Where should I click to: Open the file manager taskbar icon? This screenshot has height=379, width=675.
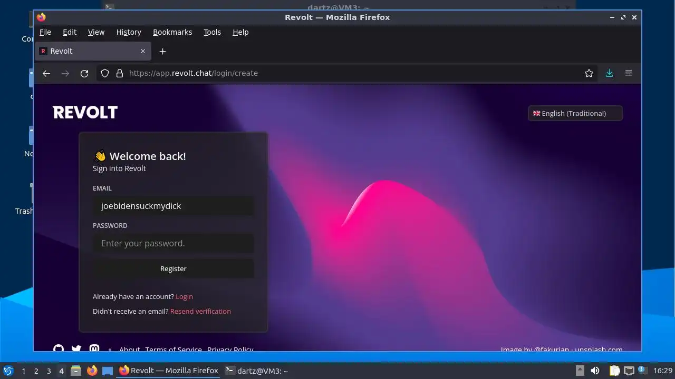[x=76, y=371]
